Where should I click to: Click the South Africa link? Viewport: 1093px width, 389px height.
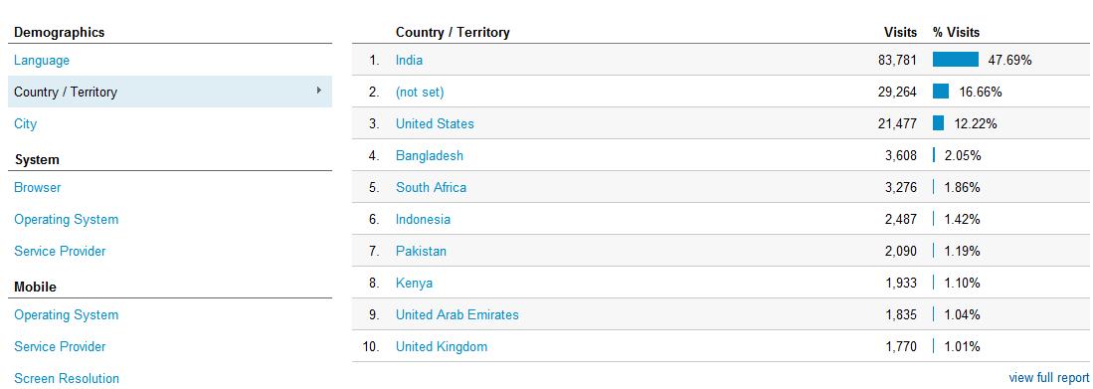(432, 187)
